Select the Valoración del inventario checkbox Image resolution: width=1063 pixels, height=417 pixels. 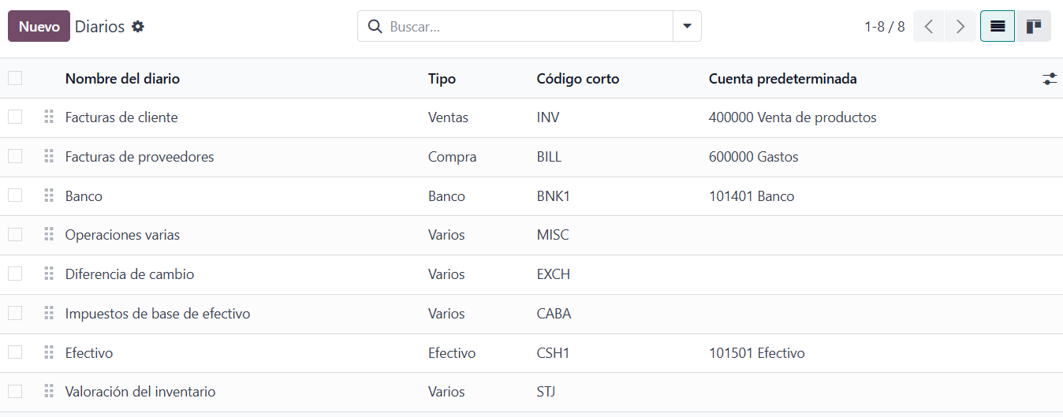click(15, 391)
